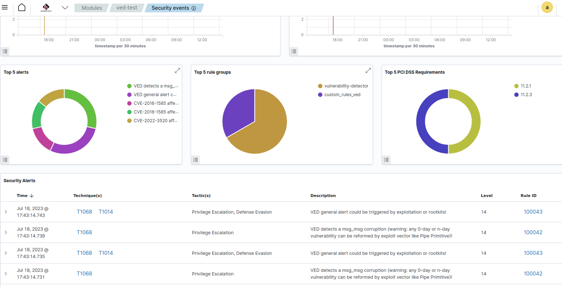
Task: Select the green CVE-2016-1585 legend entry
Action: click(153, 112)
